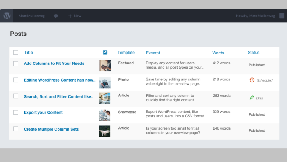Open 'Search, Sort and Filter Content like..' post
Image resolution: width=287 pixels, height=162 pixels.
(58, 97)
